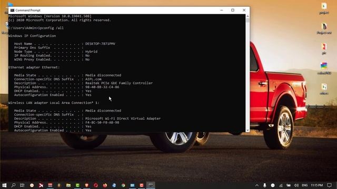
Task: Show hidden system tray icons
Action: [x=257, y=185]
